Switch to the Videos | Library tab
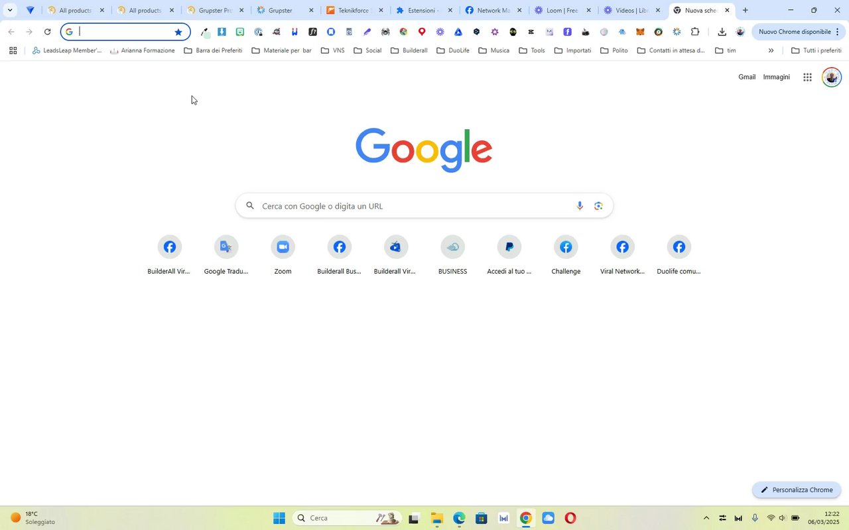The height and width of the screenshot is (530, 849). (x=632, y=11)
